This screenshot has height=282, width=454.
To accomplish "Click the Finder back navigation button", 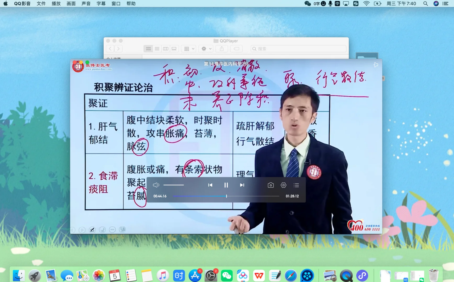I will [110, 49].
